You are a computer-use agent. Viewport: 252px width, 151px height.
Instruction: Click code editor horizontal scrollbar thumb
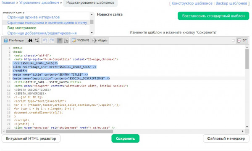pos(60,131)
